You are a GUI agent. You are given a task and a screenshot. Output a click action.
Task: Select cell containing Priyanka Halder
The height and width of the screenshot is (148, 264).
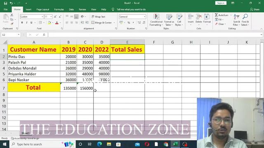point(34,74)
